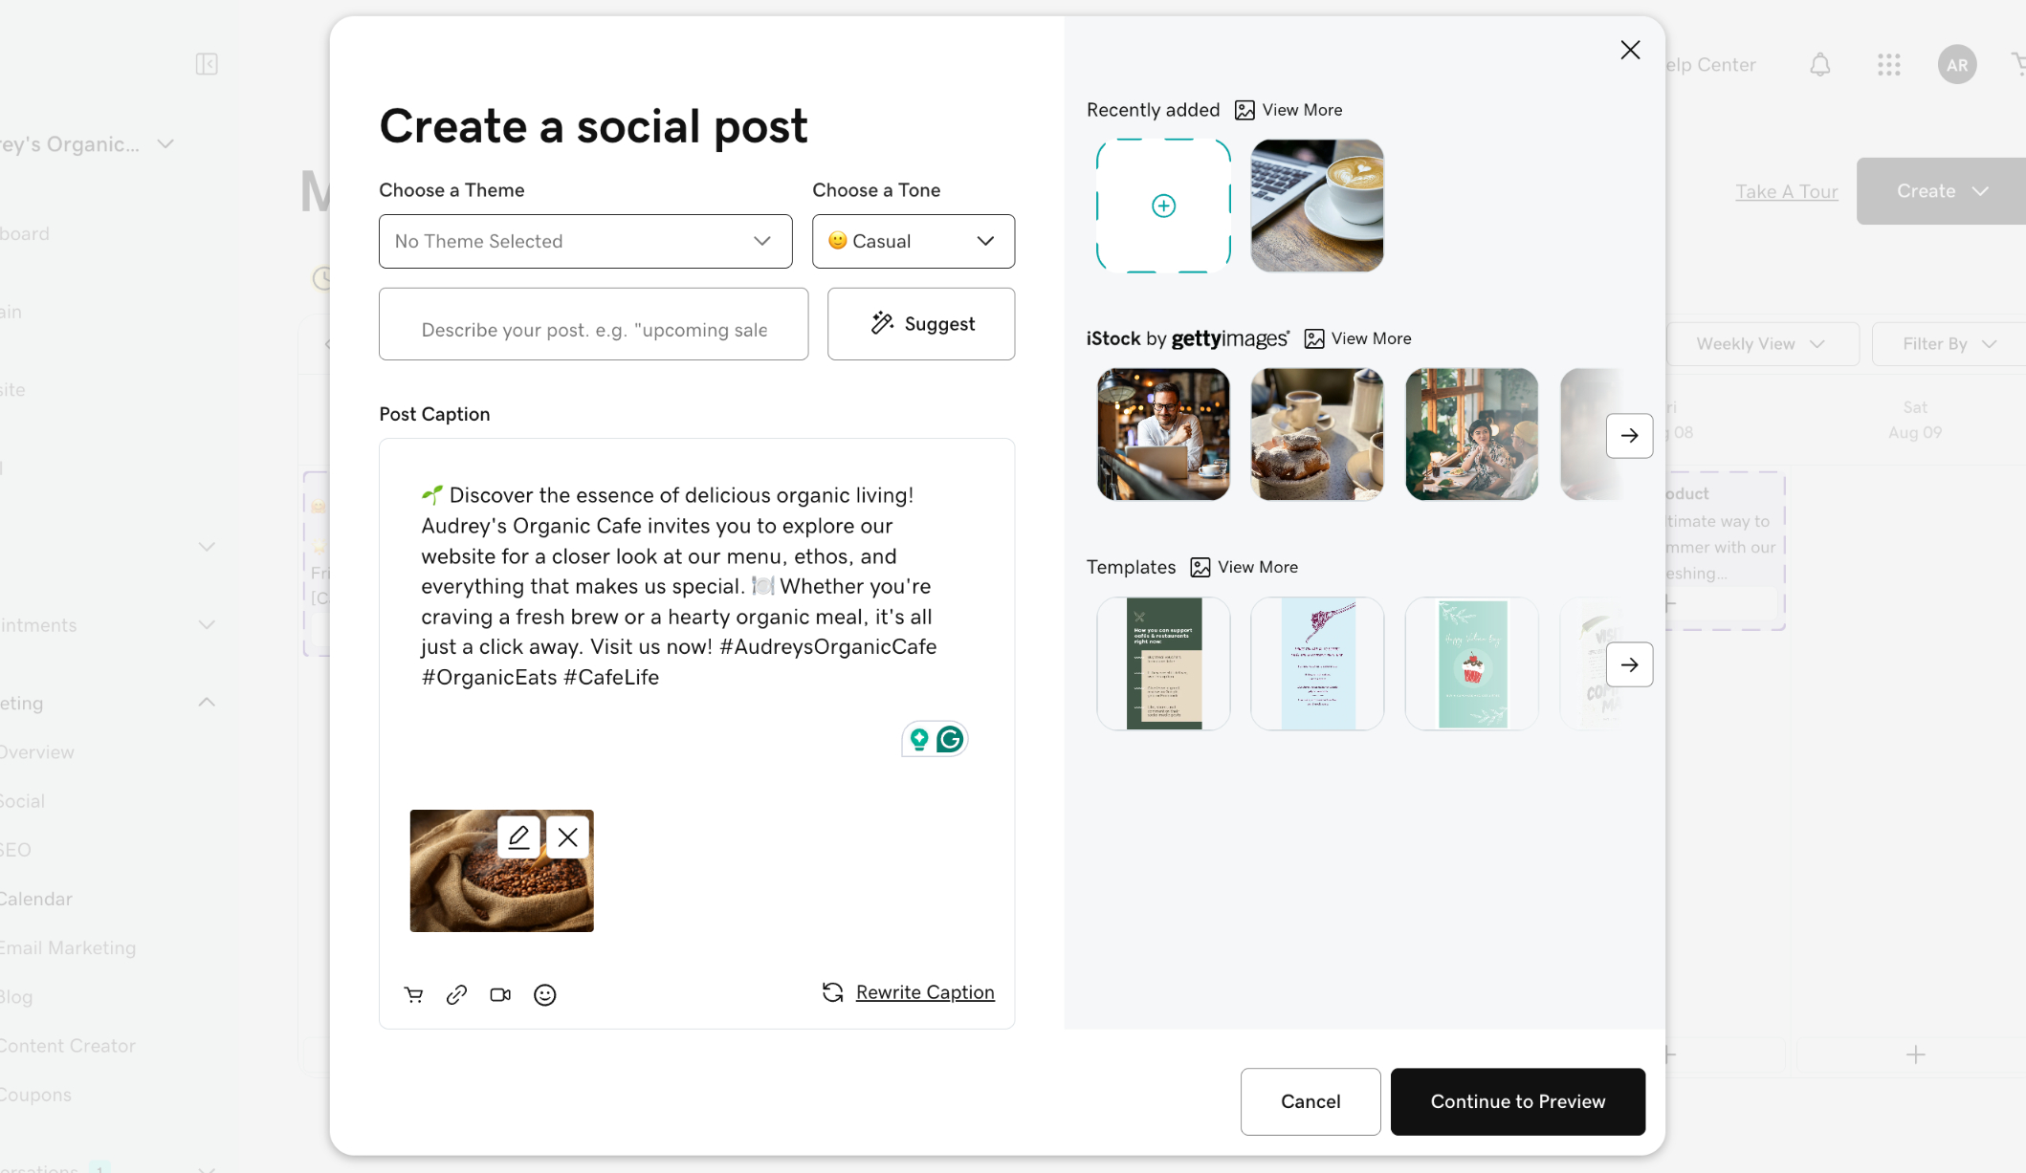
Task: Select the dark green support cafes template
Action: click(1163, 663)
